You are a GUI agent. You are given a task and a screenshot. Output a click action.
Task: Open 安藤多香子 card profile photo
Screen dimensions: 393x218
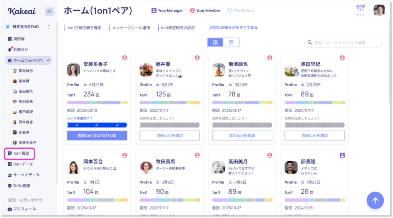click(x=73, y=70)
